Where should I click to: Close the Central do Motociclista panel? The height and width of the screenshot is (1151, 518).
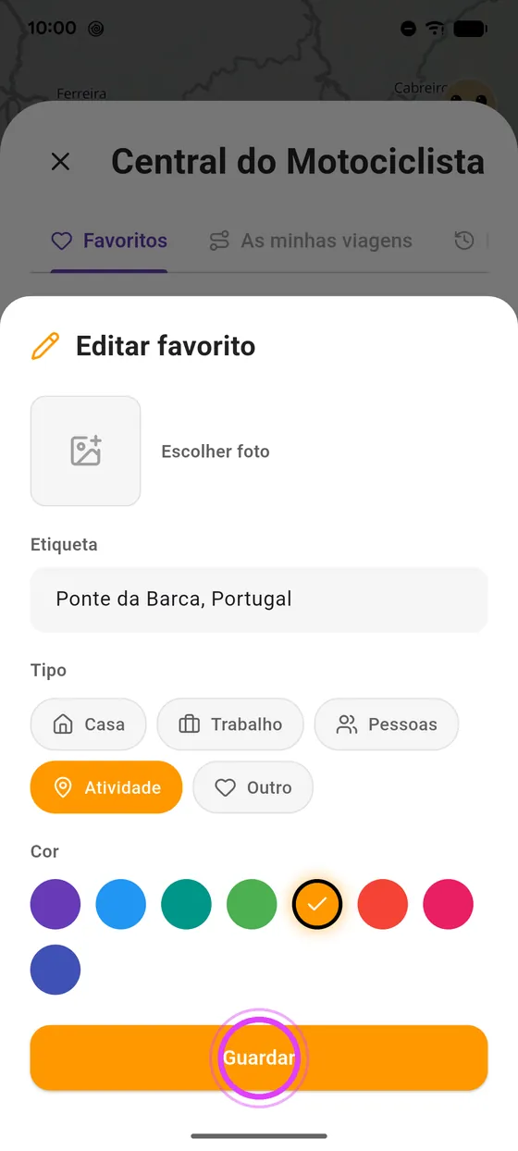pyautogui.click(x=60, y=162)
